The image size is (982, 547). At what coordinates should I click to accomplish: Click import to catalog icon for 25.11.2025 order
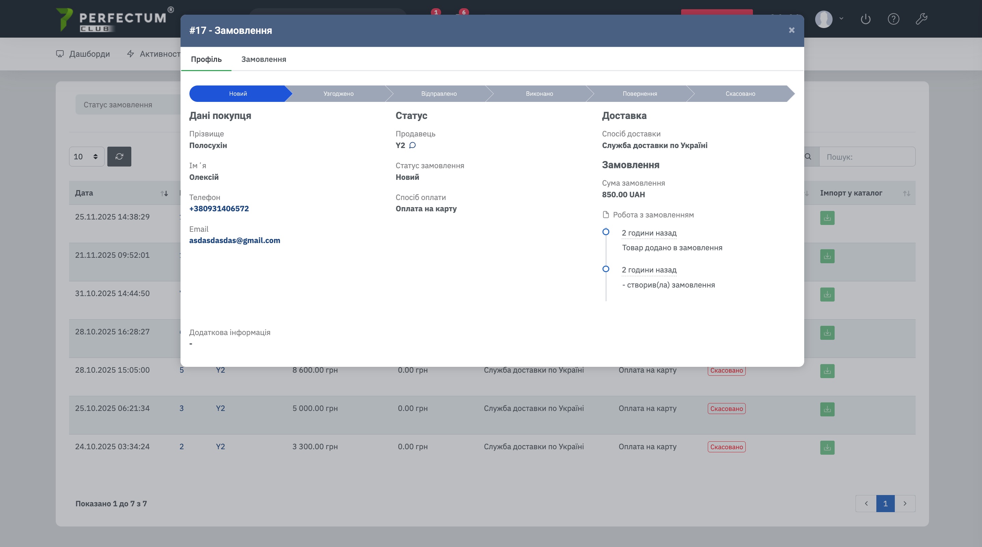click(x=827, y=218)
